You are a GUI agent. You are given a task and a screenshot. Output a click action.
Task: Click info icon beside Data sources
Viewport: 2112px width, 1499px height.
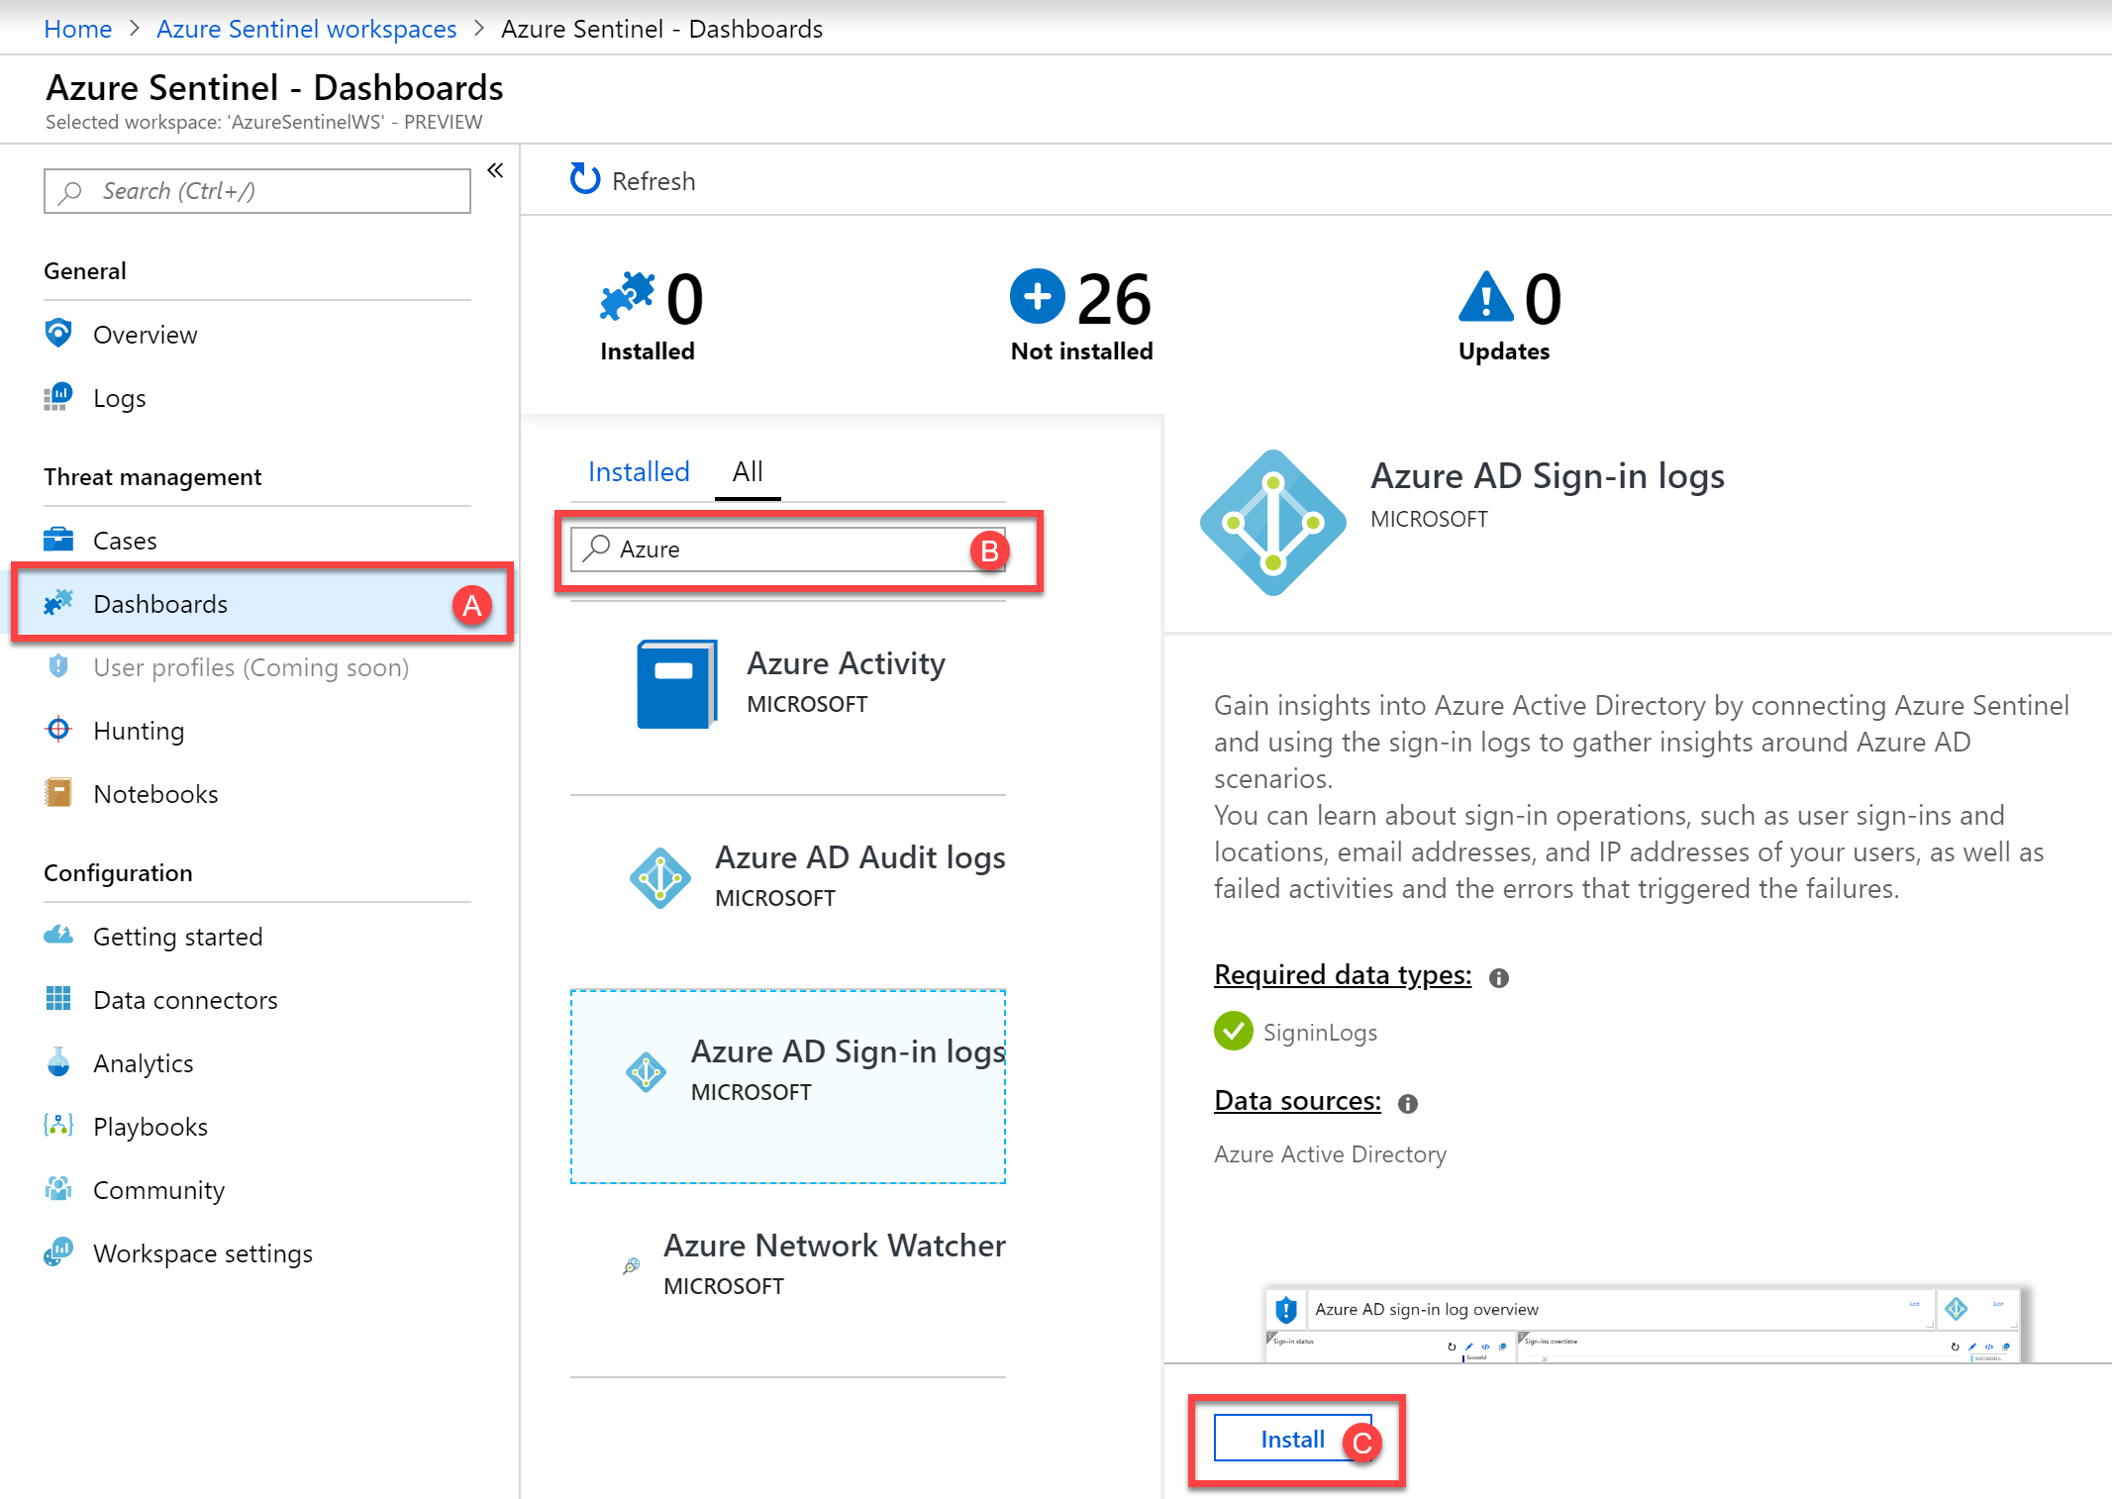click(1408, 1104)
